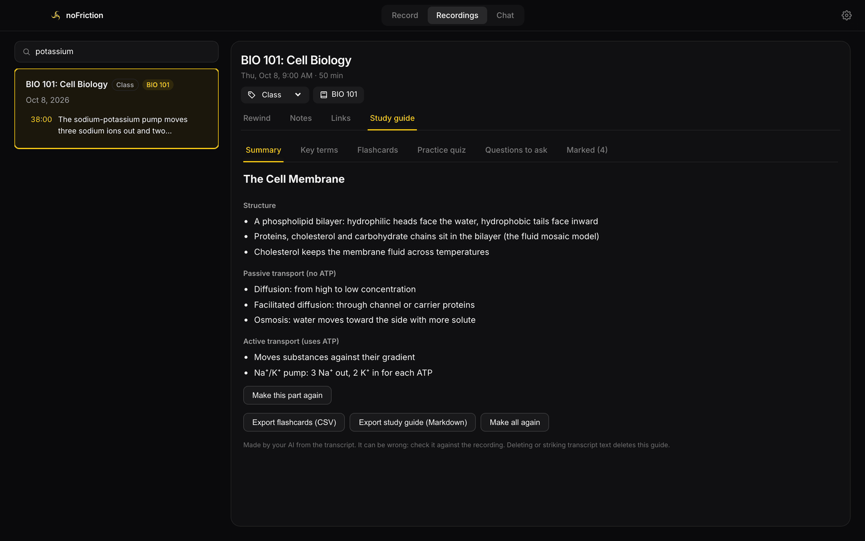Open settings via the gear icon
This screenshot has width=865, height=541.
click(x=846, y=16)
